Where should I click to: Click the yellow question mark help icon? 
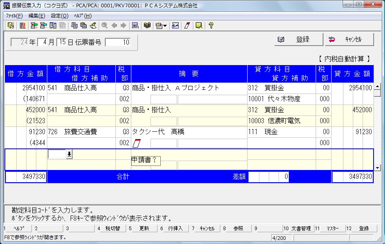(211, 26)
